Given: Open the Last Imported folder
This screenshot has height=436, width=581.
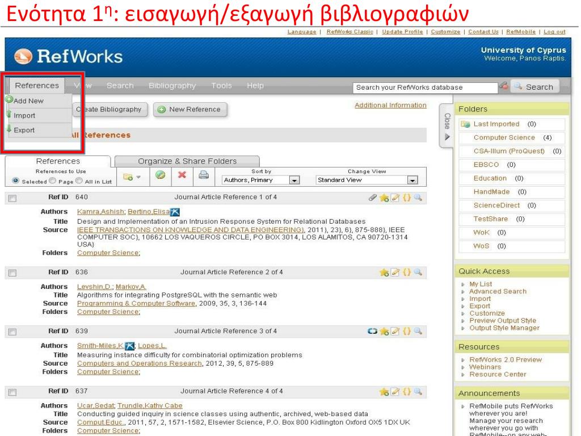Looking at the screenshot, I should [x=496, y=124].
